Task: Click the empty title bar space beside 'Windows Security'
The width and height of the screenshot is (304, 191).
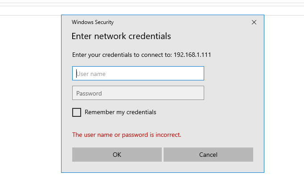Action: click(x=182, y=22)
